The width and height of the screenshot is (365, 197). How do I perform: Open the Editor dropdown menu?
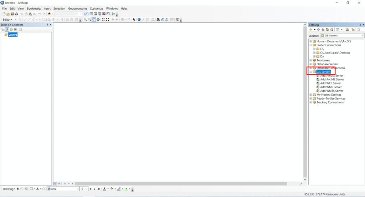click(7, 20)
